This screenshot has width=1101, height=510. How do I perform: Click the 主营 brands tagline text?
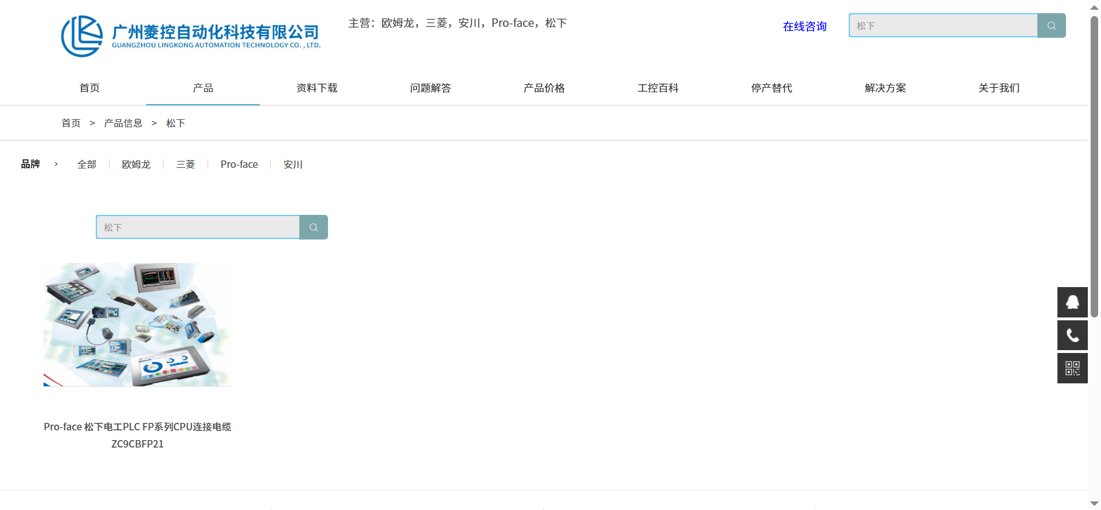point(458,23)
